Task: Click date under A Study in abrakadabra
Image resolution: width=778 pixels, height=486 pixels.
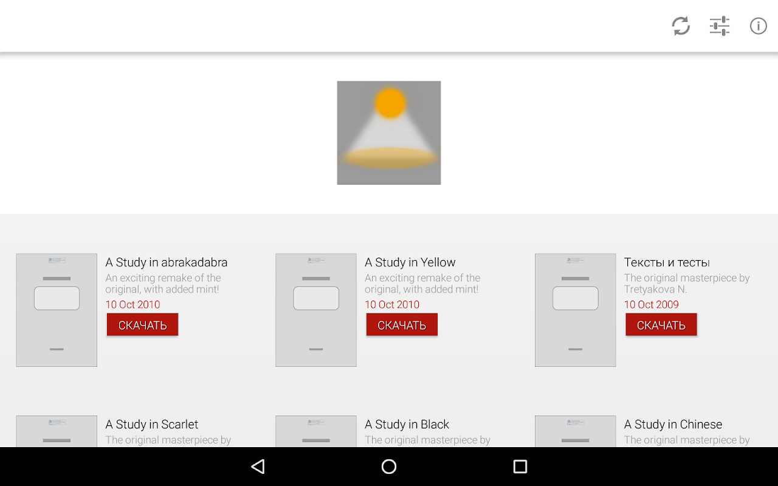Action: click(133, 304)
